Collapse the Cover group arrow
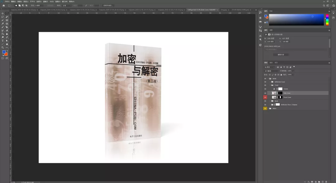This screenshot has width=336, height=183. pyautogui.click(x=270, y=85)
